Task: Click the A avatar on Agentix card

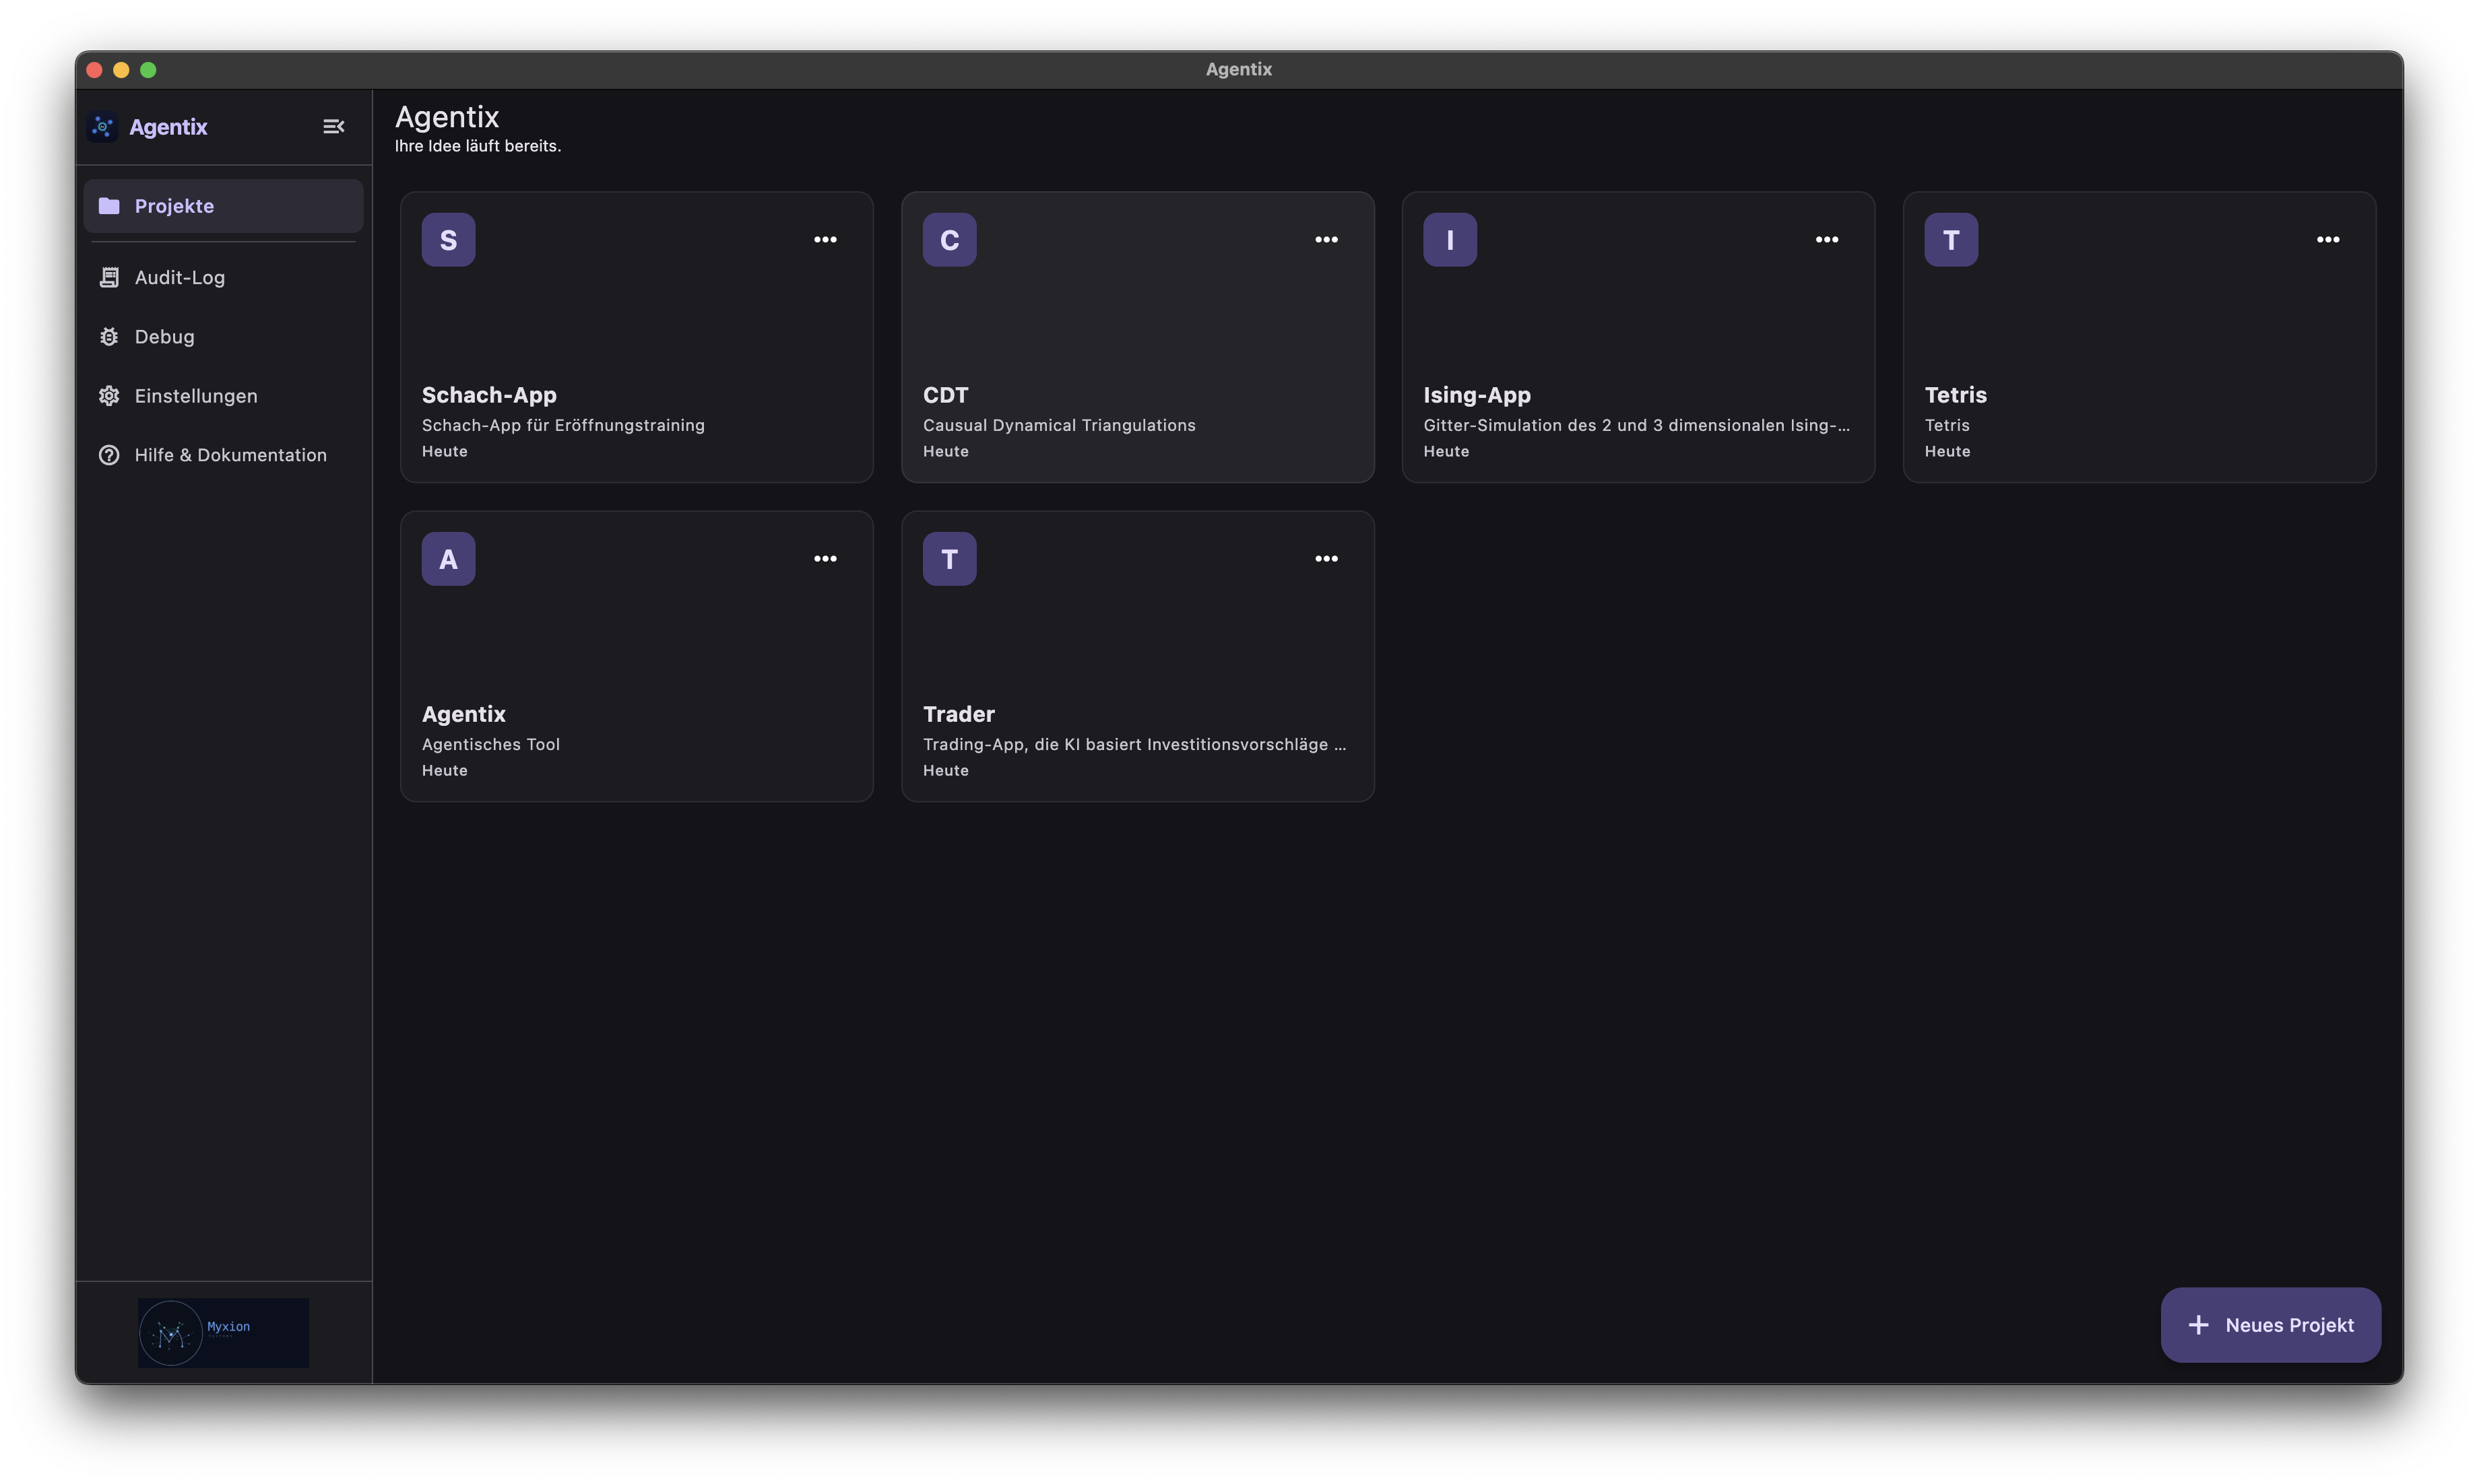Action: (448, 559)
